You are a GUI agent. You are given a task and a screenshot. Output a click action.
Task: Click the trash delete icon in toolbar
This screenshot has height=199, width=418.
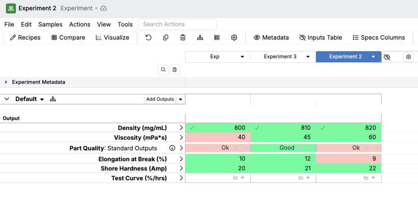pos(183,38)
